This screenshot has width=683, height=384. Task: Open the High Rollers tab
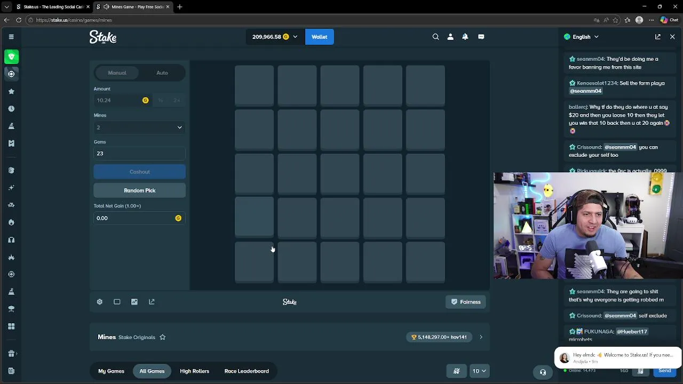click(194, 371)
